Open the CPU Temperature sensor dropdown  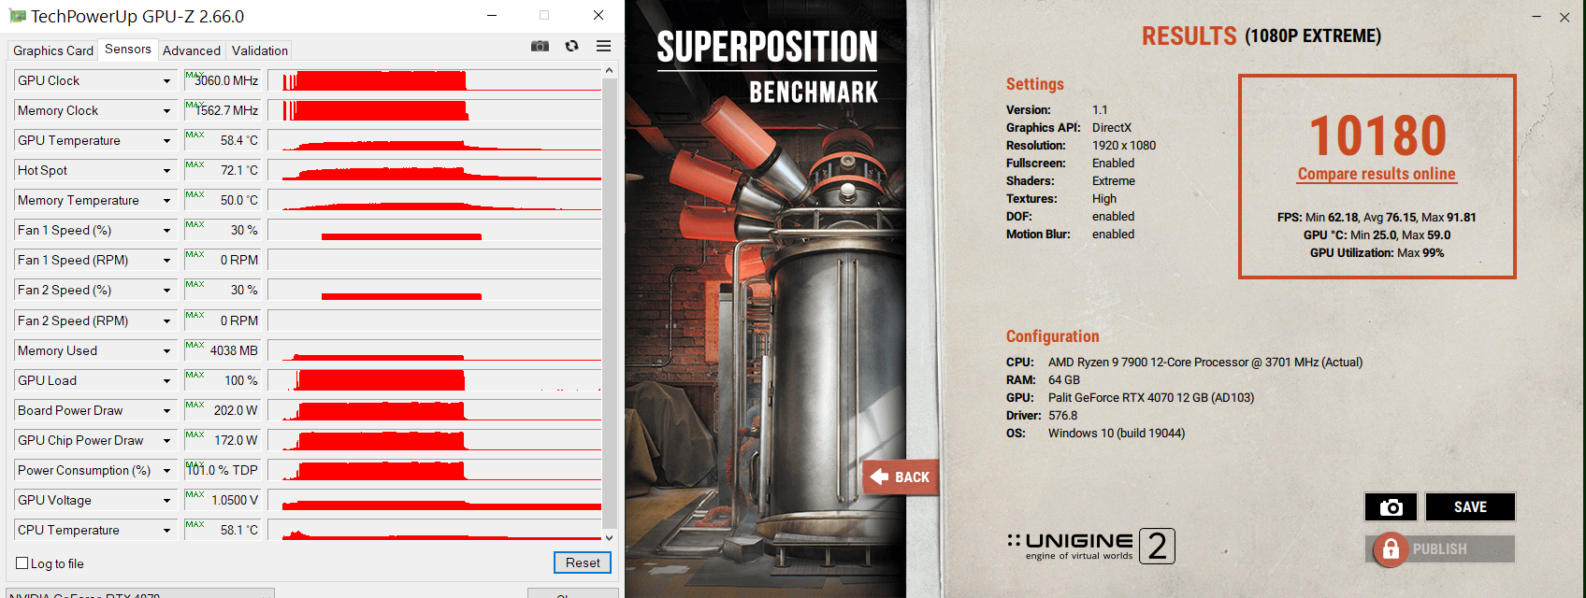[166, 531]
